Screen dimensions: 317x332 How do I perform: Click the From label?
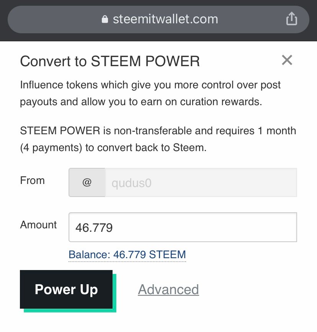coord(33,181)
